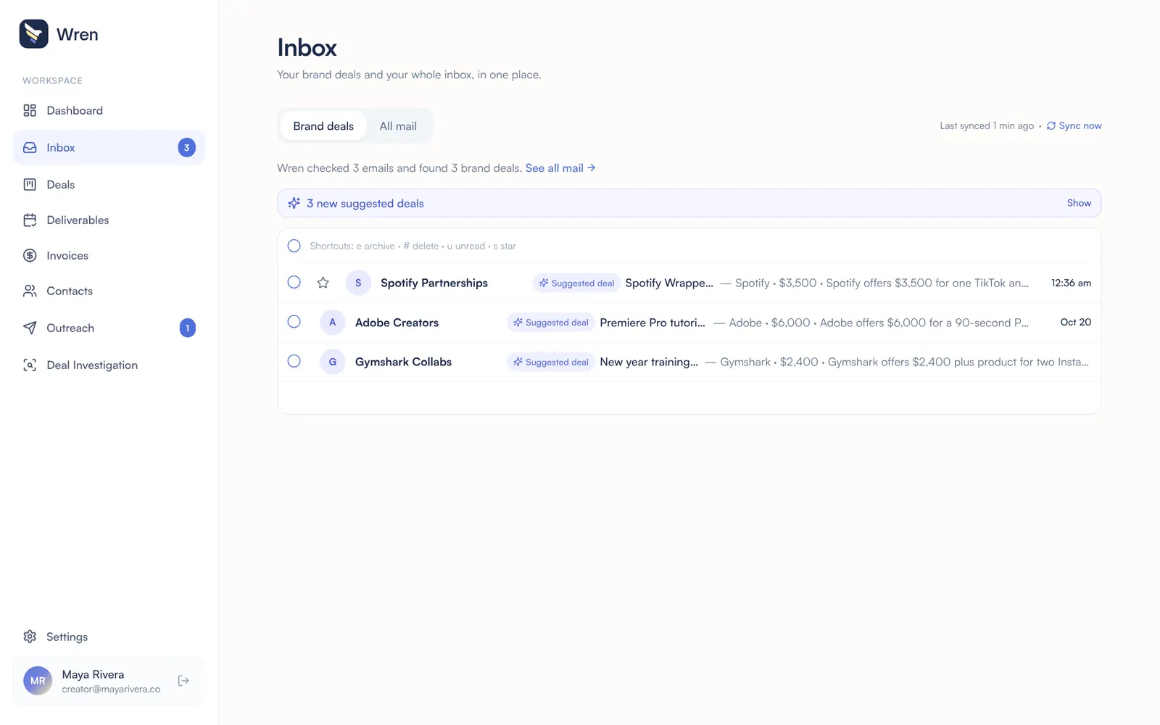Open Adobe's Suggested deal badge

click(550, 322)
